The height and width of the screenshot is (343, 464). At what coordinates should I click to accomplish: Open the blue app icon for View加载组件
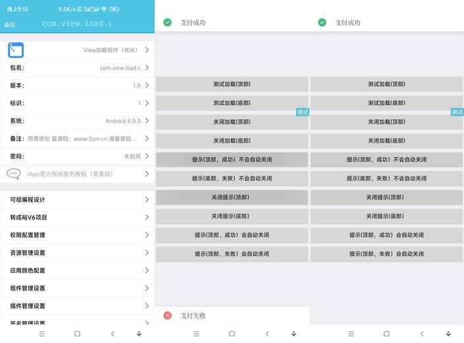click(x=16, y=50)
